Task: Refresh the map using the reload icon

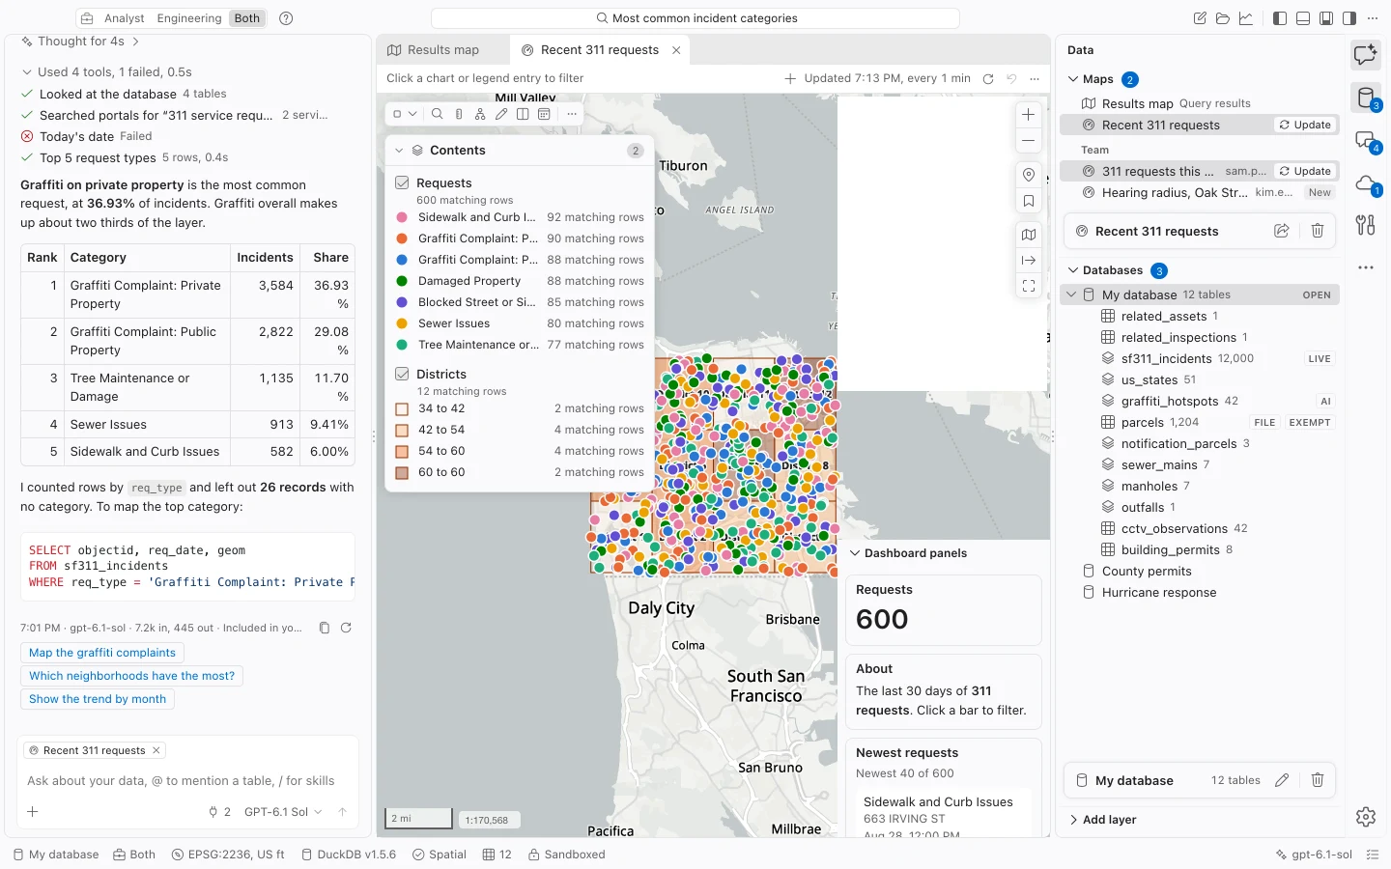Action: pyautogui.click(x=988, y=78)
